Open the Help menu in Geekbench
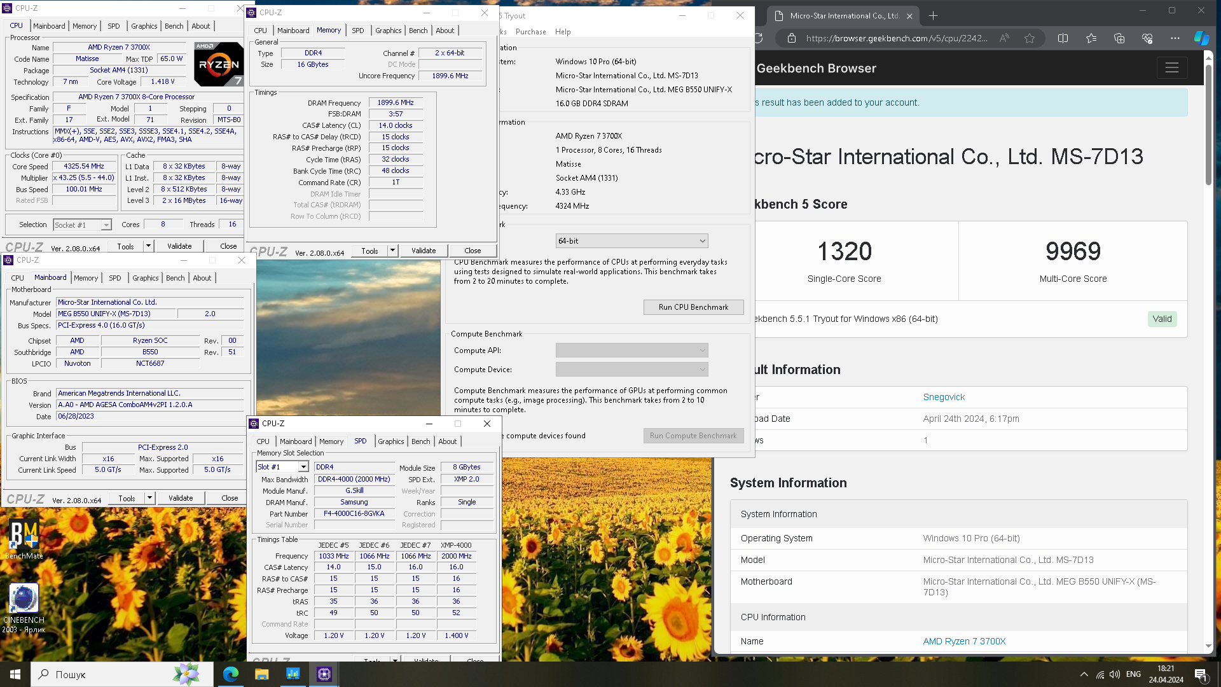This screenshot has height=687, width=1221. (563, 32)
